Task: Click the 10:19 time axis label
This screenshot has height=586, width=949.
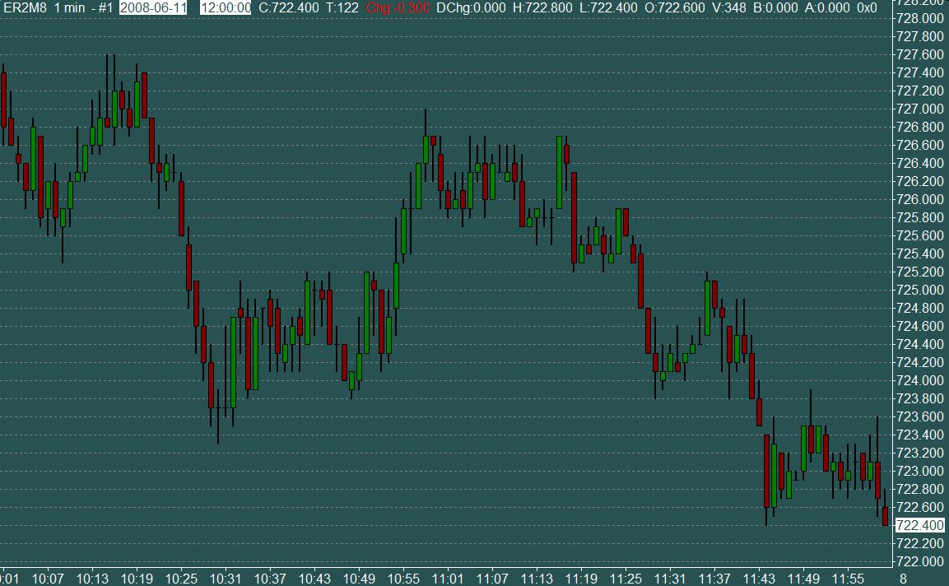Action: pyautogui.click(x=137, y=579)
